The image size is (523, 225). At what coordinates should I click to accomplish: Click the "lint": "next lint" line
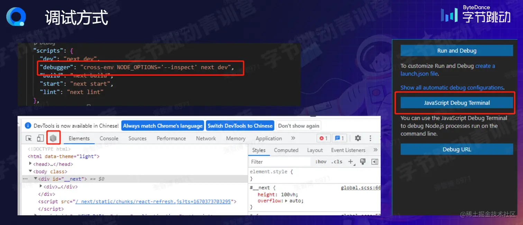tap(71, 92)
